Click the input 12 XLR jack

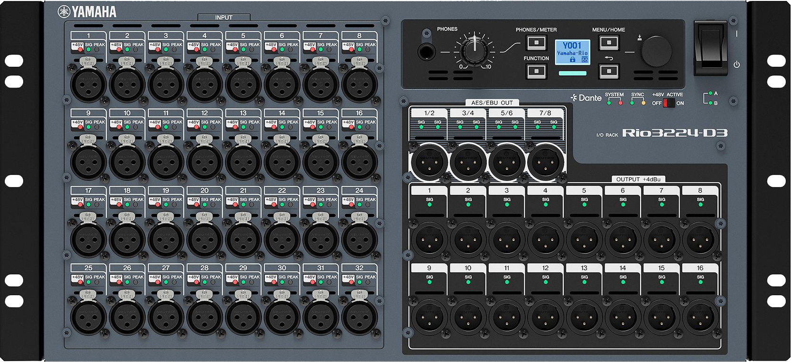tap(205, 162)
